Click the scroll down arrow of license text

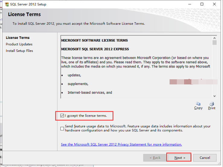click(215, 96)
